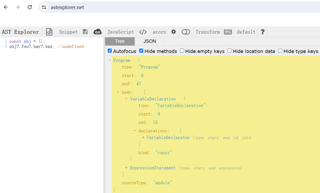The height and width of the screenshot is (193, 320).
Task: Collapse the Program root node
Action: pyautogui.click(x=110, y=60)
